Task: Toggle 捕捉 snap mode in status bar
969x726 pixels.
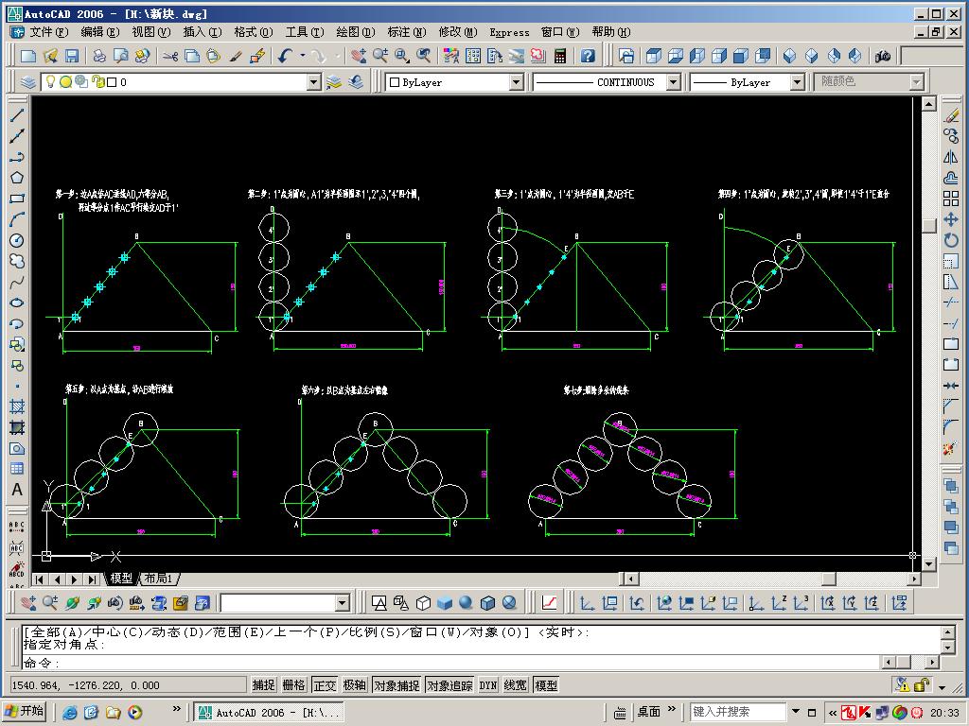Action: pyautogui.click(x=263, y=685)
